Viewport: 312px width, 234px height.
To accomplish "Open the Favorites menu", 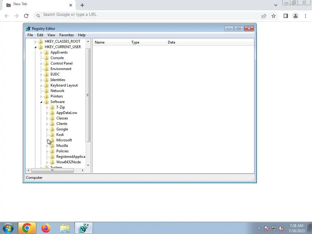I will tap(66, 35).
